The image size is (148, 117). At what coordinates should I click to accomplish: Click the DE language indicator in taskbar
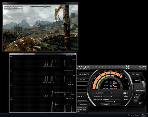click(129, 115)
